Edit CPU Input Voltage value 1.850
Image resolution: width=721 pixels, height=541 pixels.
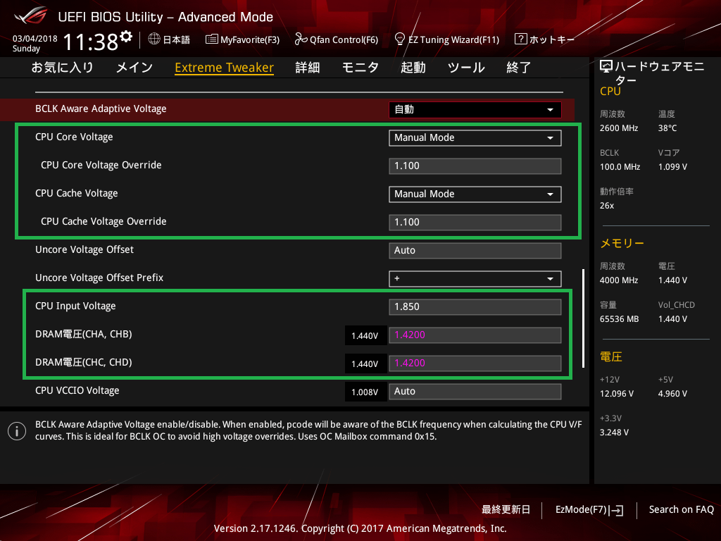[475, 307]
